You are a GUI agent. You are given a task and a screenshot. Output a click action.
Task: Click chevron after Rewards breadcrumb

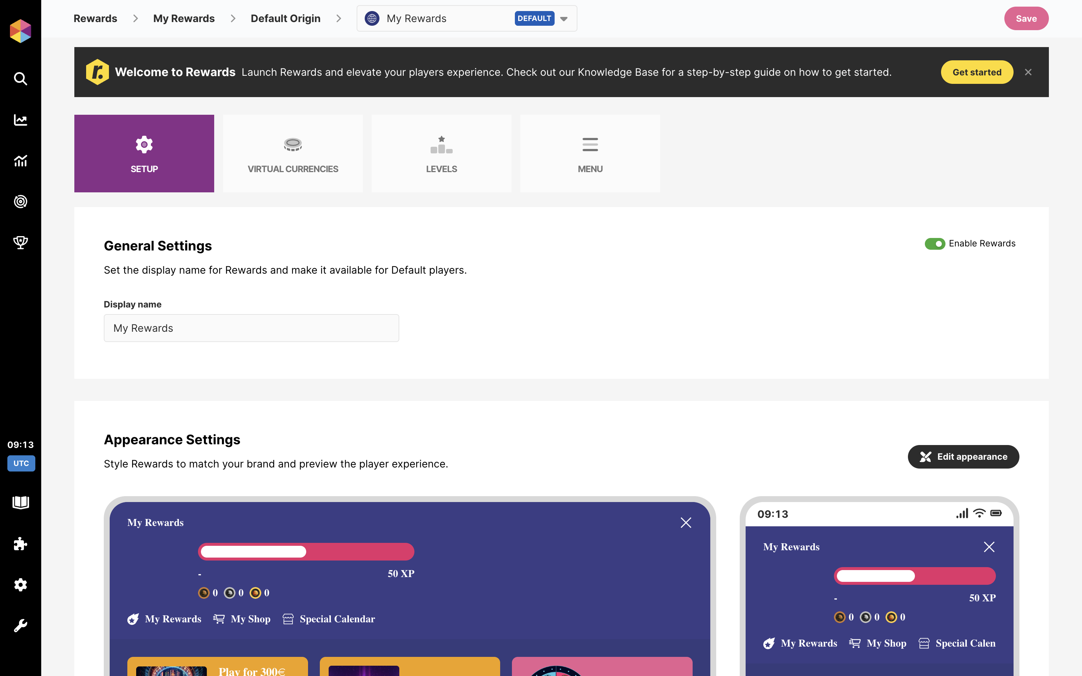click(x=135, y=19)
